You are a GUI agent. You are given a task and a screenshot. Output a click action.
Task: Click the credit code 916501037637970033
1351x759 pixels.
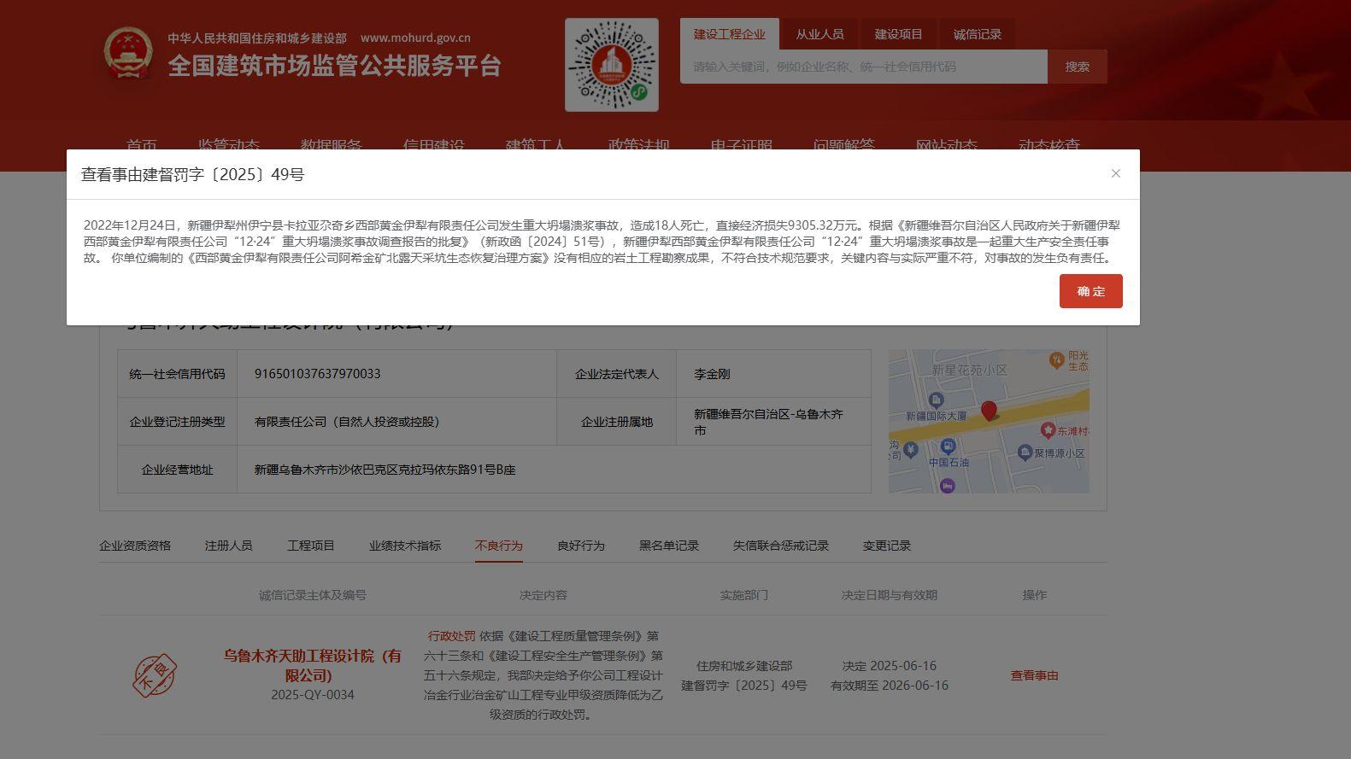coord(317,374)
